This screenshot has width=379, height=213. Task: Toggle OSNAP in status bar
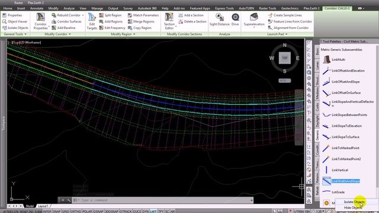point(98,211)
